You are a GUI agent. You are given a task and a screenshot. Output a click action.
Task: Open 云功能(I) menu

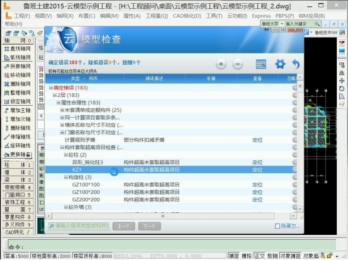237,16
